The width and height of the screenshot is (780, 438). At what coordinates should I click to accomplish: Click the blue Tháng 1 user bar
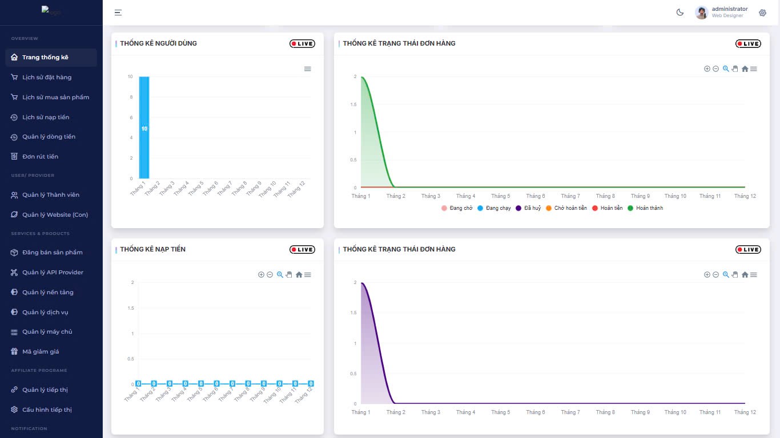pyautogui.click(x=144, y=127)
